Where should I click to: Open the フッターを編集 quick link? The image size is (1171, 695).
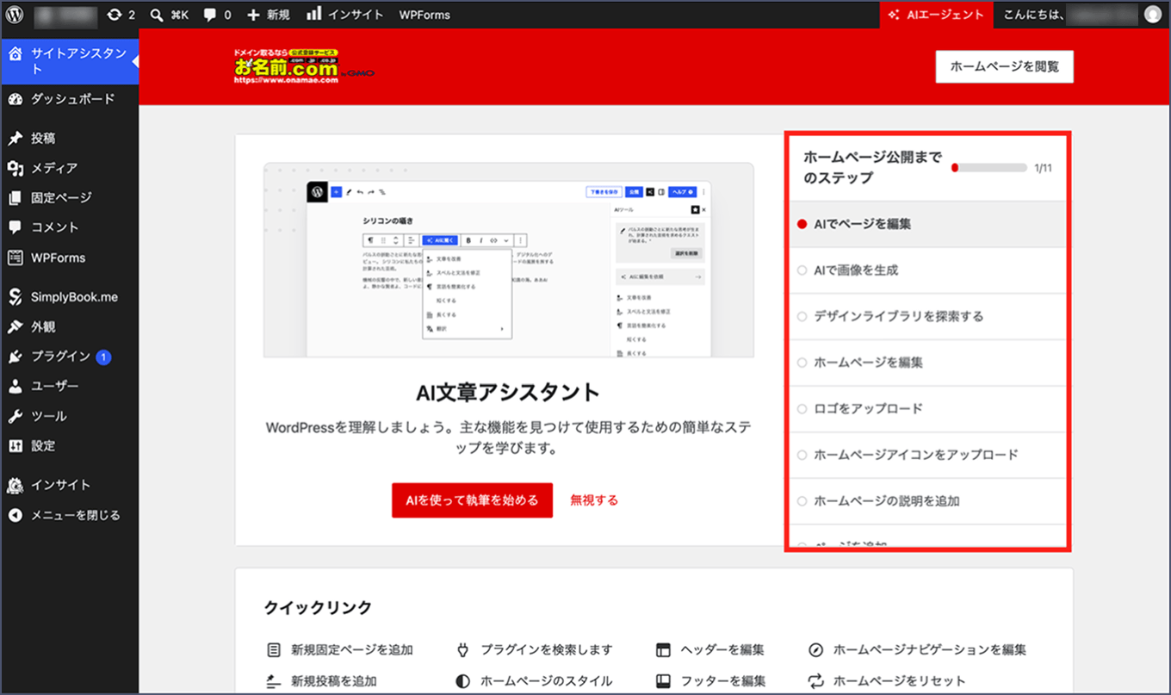coord(709,680)
